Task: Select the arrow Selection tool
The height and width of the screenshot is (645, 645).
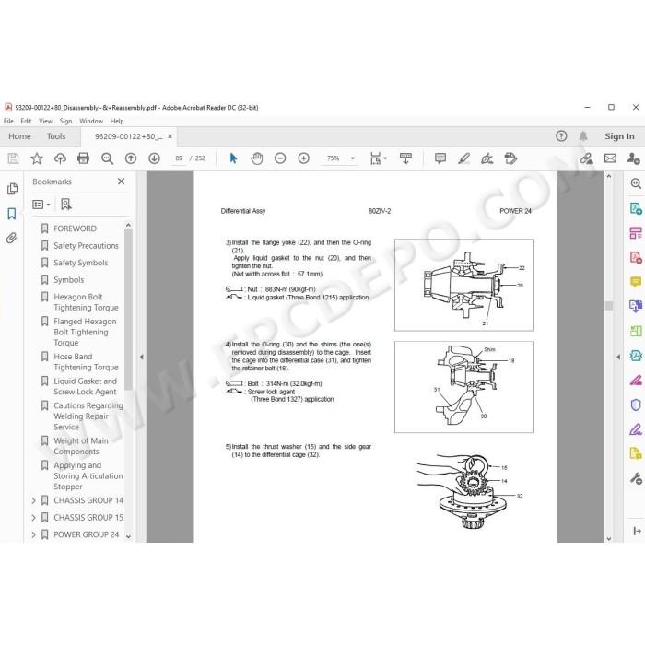Action: (233, 158)
